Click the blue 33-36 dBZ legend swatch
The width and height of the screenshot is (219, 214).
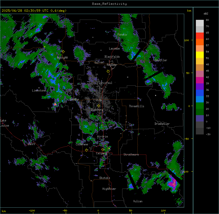click(x=200, y=93)
